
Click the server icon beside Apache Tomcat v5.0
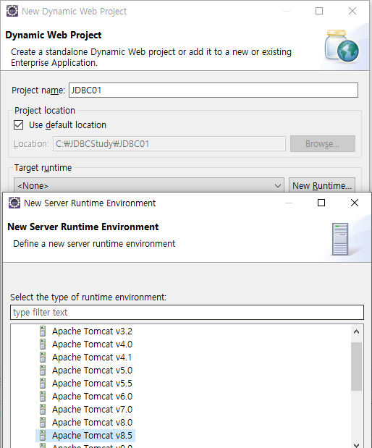point(43,371)
